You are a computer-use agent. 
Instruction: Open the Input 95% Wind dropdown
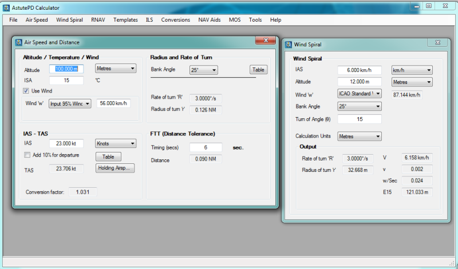(70, 104)
